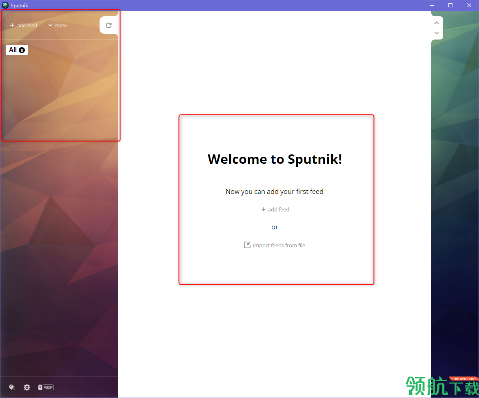The width and height of the screenshot is (479, 398).
Task: Maximize the Sputnik window
Action: [450, 5]
